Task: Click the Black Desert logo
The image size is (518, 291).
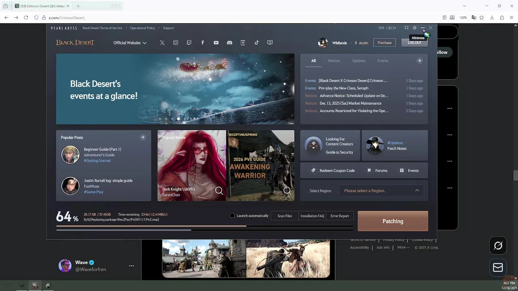Action: coord(75,43)
